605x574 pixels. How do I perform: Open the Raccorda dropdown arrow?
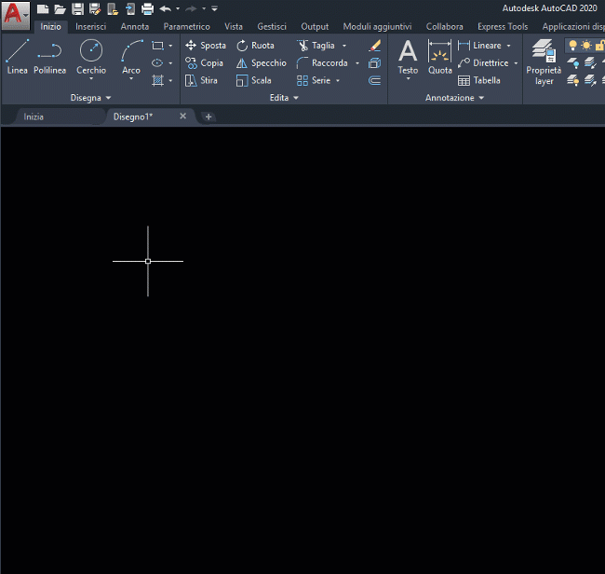pyautogui.click(x=357, y=63)
